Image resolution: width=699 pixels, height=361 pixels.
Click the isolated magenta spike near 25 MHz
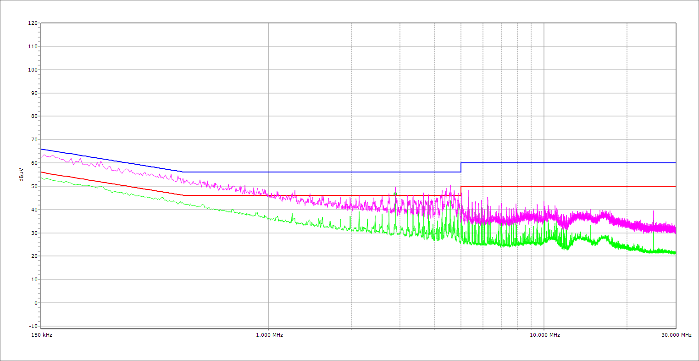(653, 213)
